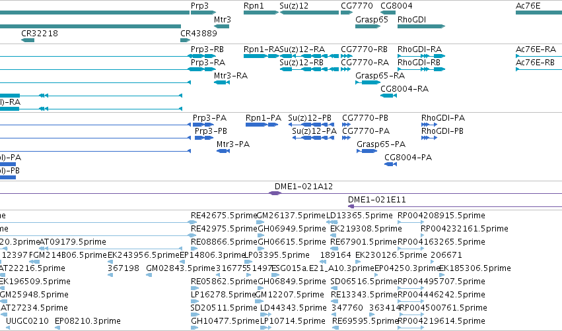Click the Grasp65-RA transcript label

tap(380, 76)
